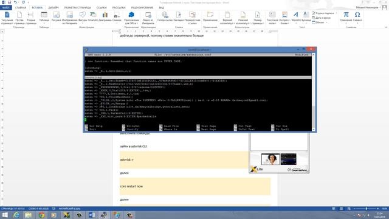Open Приложения для Office apps
The height and width of the screenshot is (219, 389).
pos(131,18)
